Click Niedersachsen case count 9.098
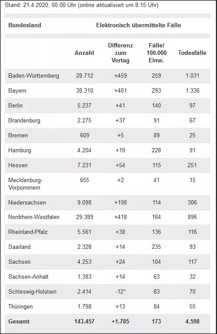217x334 pixels. [x=84, y=202]
